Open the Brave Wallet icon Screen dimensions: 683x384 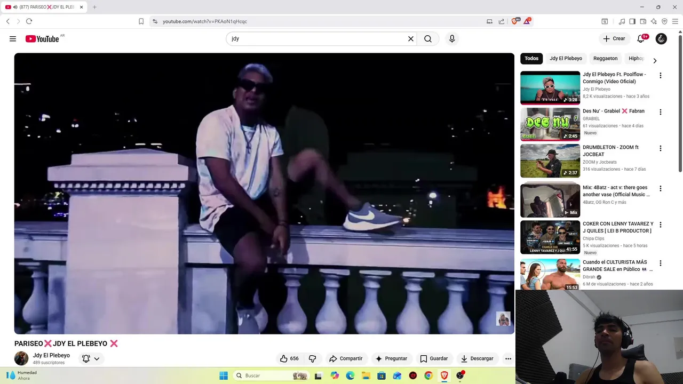point(643,21)
